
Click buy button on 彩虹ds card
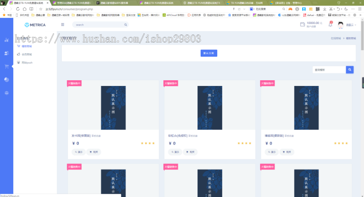click(x=190, y=152)
